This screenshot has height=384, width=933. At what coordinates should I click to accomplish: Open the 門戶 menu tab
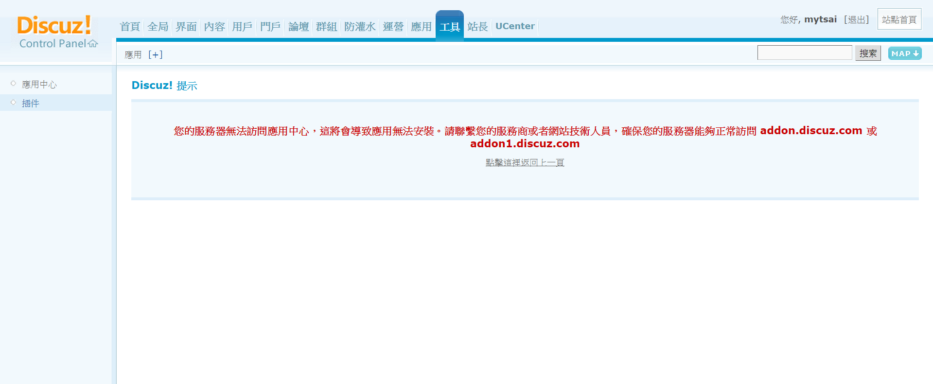point(270,26)
